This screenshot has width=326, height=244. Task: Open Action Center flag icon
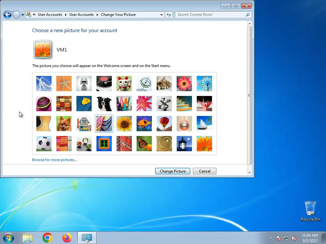(278, 238)
